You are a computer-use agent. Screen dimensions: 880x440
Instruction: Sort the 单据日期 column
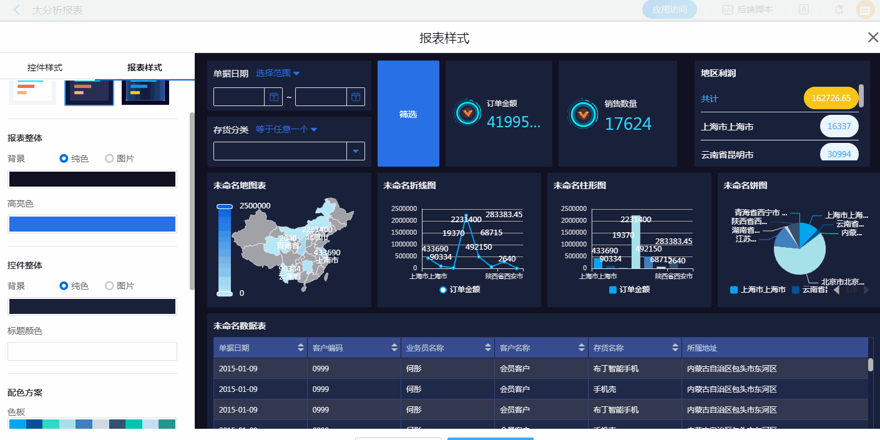pos(301,348)
